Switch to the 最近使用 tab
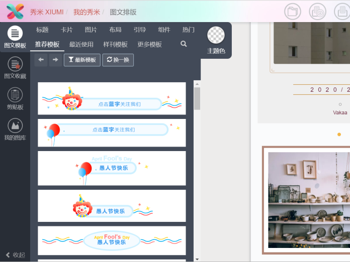This screenshot has height=262, width=350. pos(81,45)
